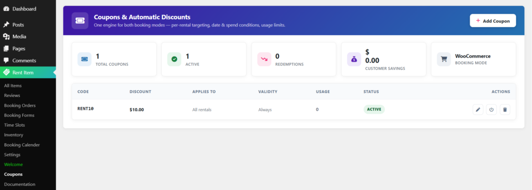Viewport: 532px width, 190px height.
Task: Click the Media icon in sidebar
Action: click(x=6, y=37)
